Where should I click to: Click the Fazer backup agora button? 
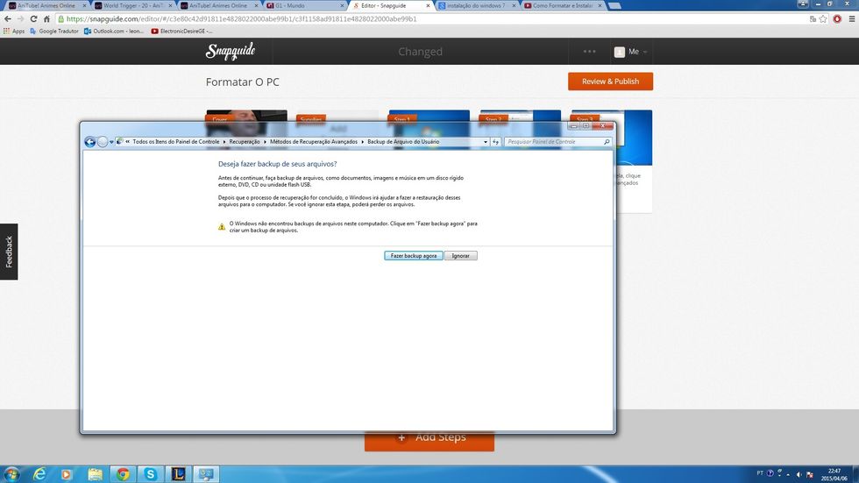coord(414,256)
